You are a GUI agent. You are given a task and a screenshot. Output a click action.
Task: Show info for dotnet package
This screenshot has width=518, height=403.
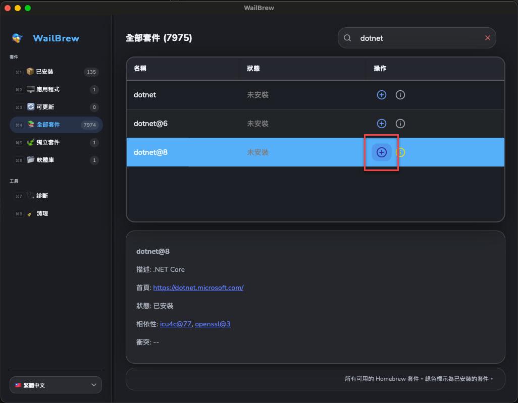400,95
